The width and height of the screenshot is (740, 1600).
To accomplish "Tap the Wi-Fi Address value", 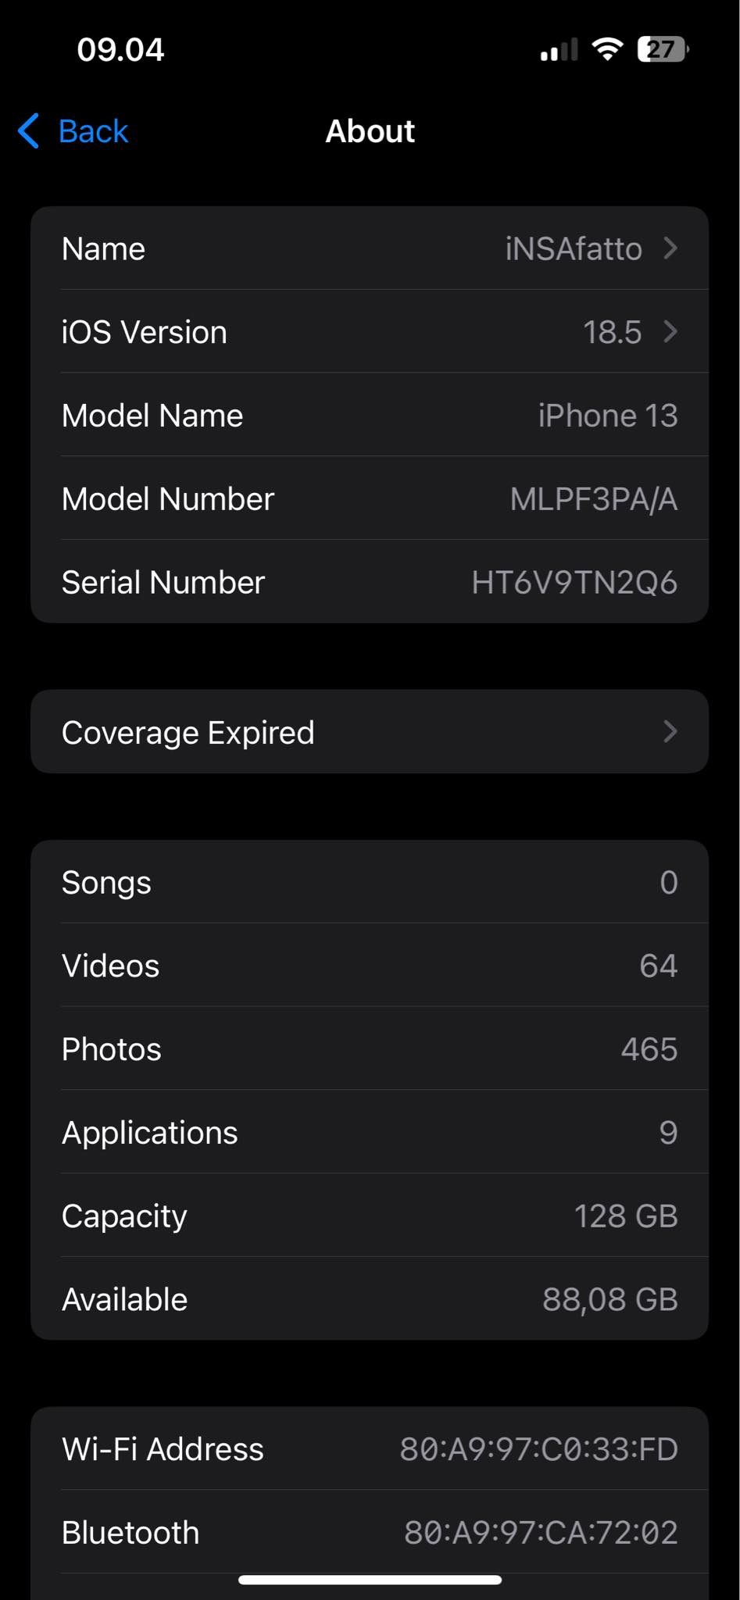I will click(538, 1449).
